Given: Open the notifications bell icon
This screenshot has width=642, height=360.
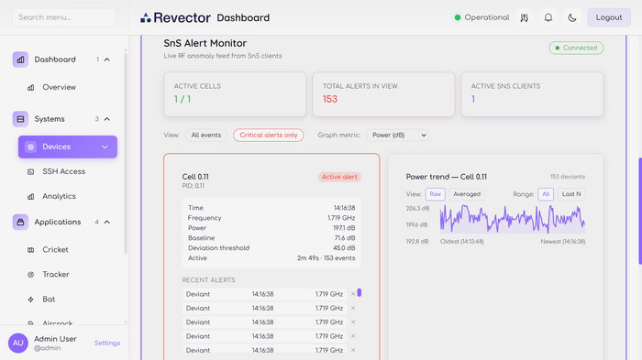Looking at the screenshot, I should 548,17.
